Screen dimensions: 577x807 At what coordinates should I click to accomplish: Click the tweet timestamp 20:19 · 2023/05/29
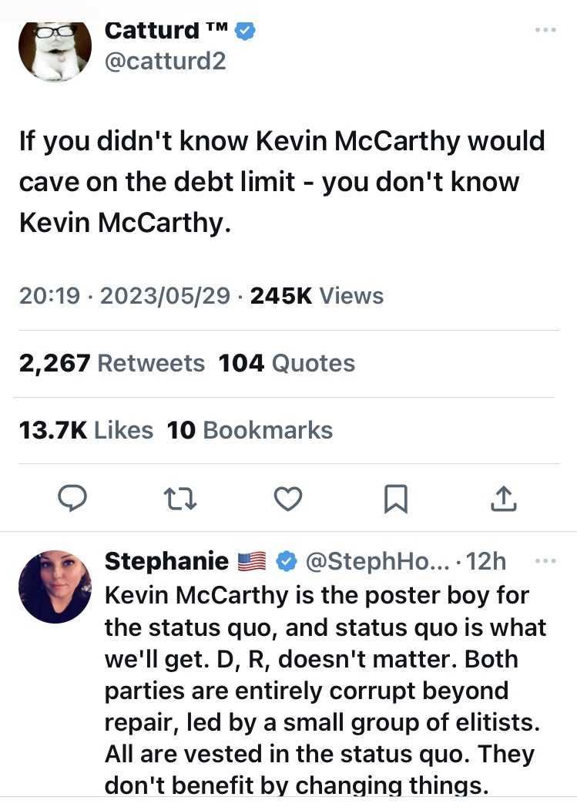click(124, 296)
